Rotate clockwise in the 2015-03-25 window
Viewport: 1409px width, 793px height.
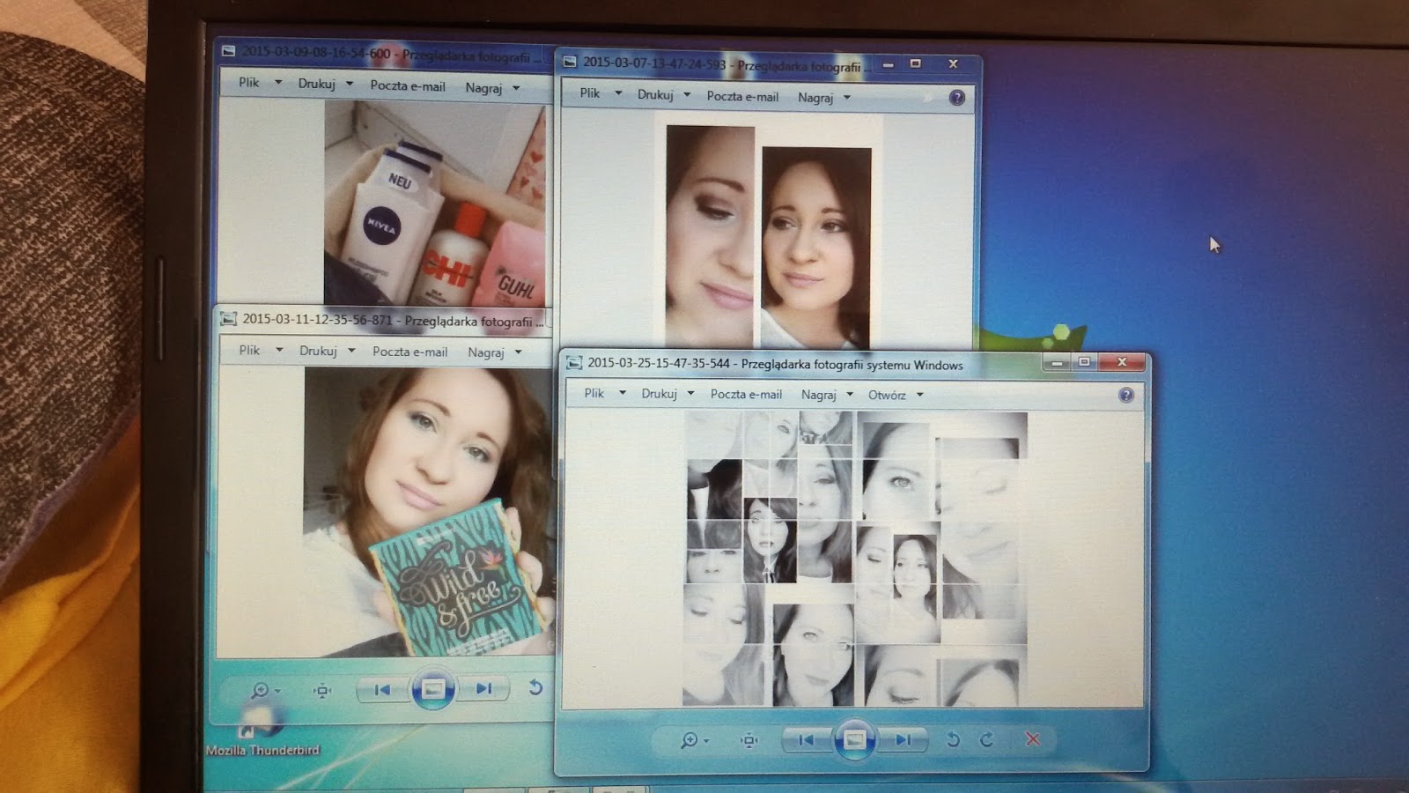(987, 740)
